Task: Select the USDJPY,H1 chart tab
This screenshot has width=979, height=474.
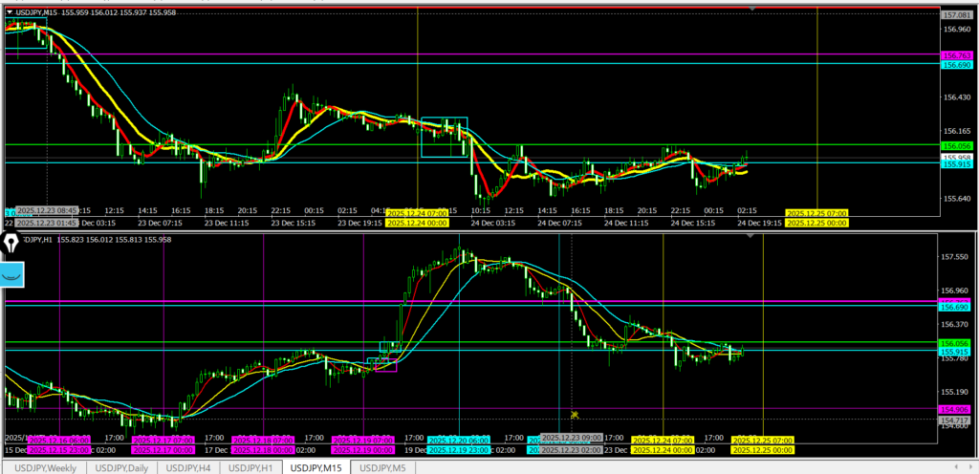Action: point(254,467)
